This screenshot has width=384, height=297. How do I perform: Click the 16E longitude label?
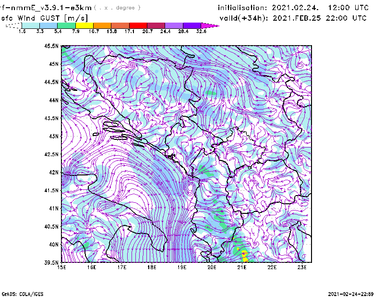point(92,267)
